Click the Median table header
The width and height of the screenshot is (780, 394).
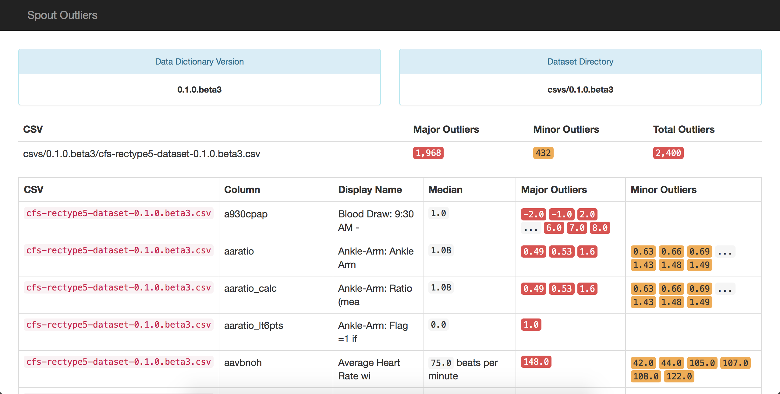(445, 190)
